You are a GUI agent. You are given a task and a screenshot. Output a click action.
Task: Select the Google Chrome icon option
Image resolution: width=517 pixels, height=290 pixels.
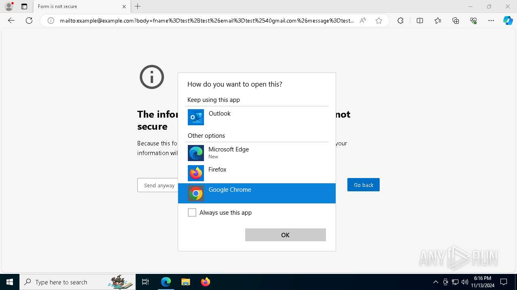pos(196,193)
